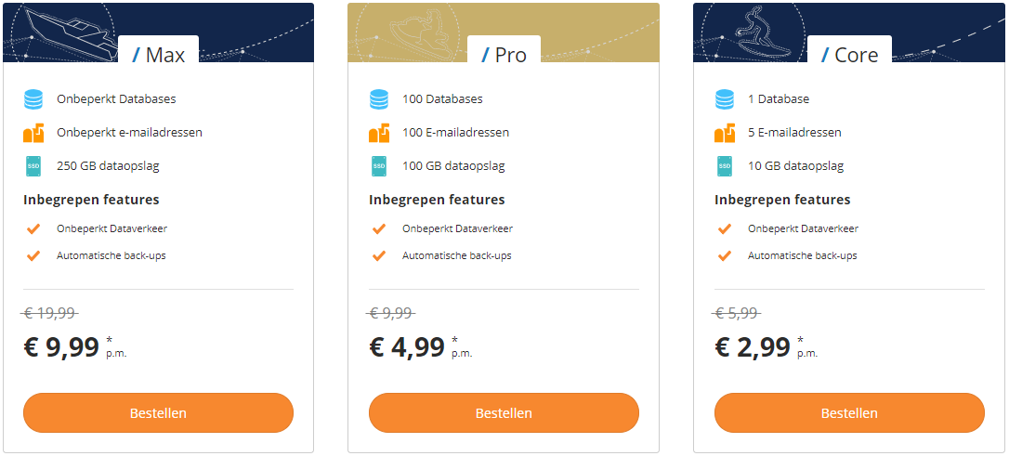Click the SSD storage icon in Max plan

(33, 166)
